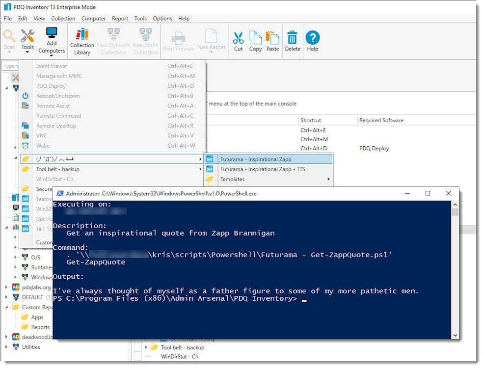Click the pdqlabs.org AD icon
The image size is (483, 368).
pyautogui.click(x=16, y=287)
